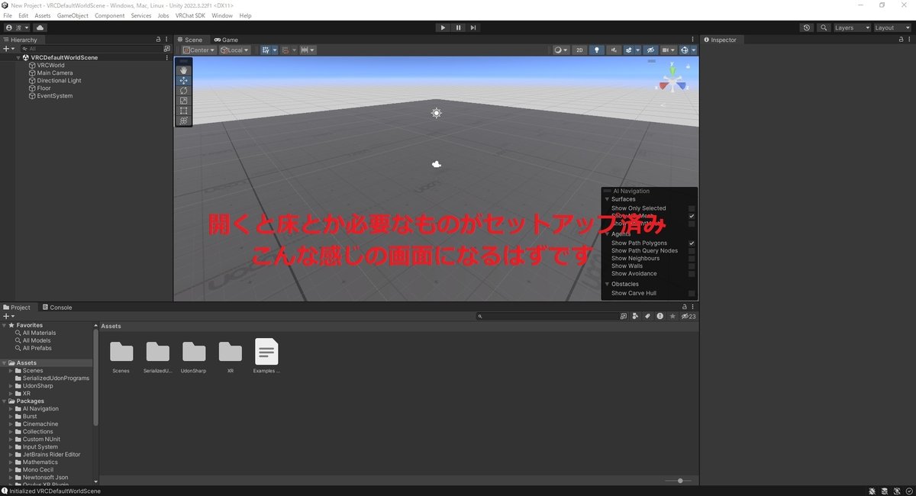The image size is (916, 496).
Task: Select the Hand view tool
Action: [x=183, y=70]
